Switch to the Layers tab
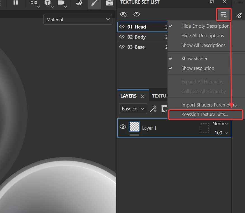245x213 pixels. (x=129, y=96)
